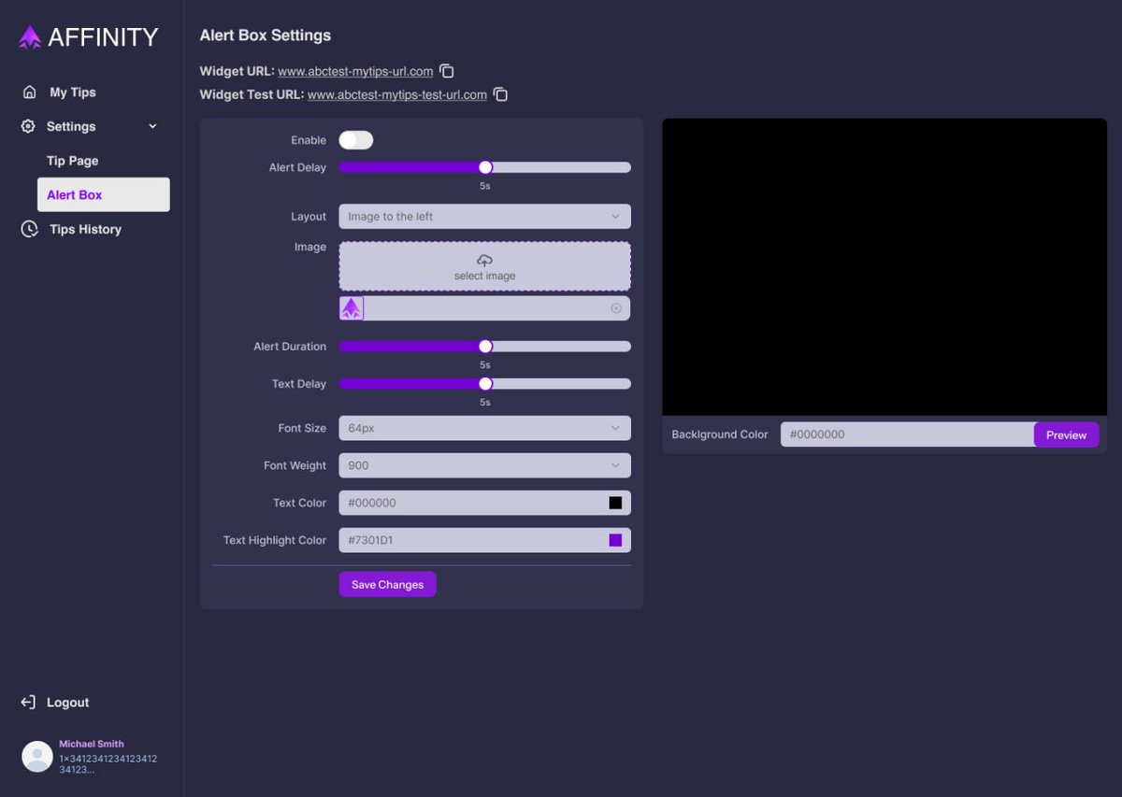Click the Preview button
The width and height of the screenshot is (1122, 797).
point(1066,434)
